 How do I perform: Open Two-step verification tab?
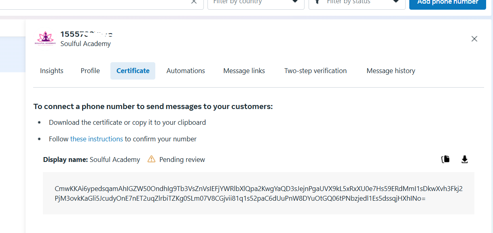pos(315,71)
